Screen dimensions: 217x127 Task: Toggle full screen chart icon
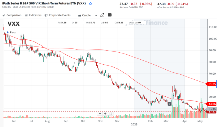click(x=110, y=114)
